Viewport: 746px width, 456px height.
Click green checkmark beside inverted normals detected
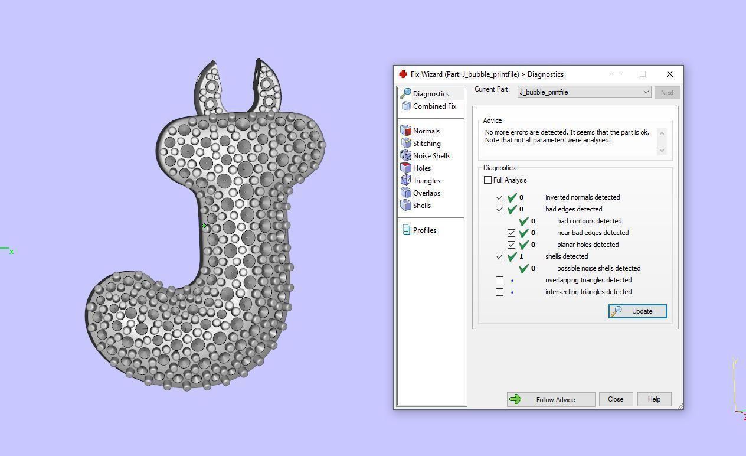click(x=512, y=197)
